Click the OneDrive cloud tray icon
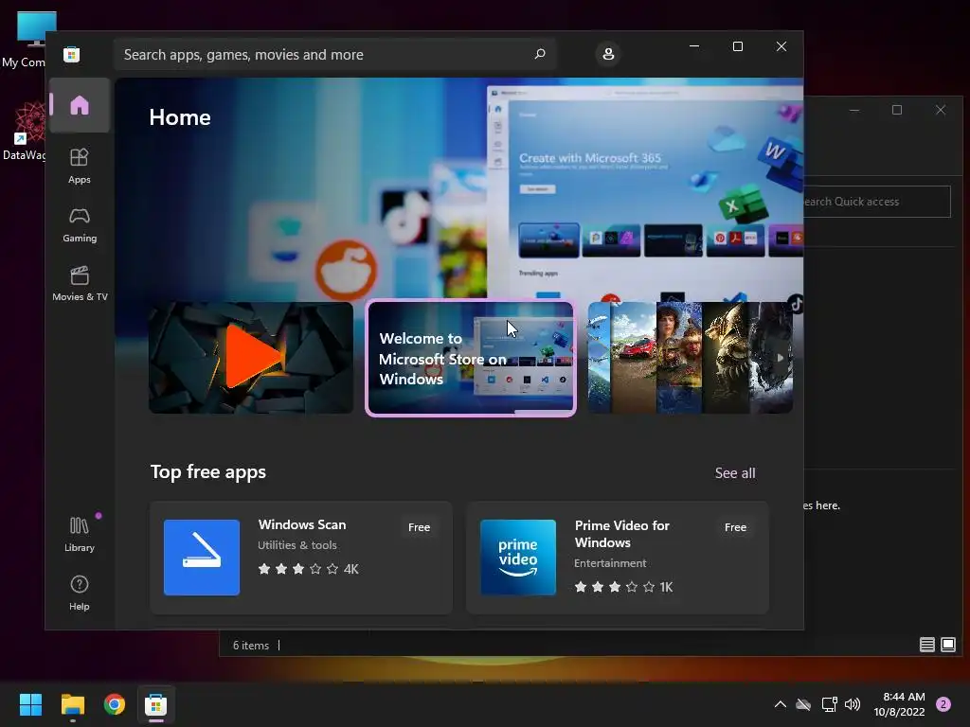 (x=803, y=704)
